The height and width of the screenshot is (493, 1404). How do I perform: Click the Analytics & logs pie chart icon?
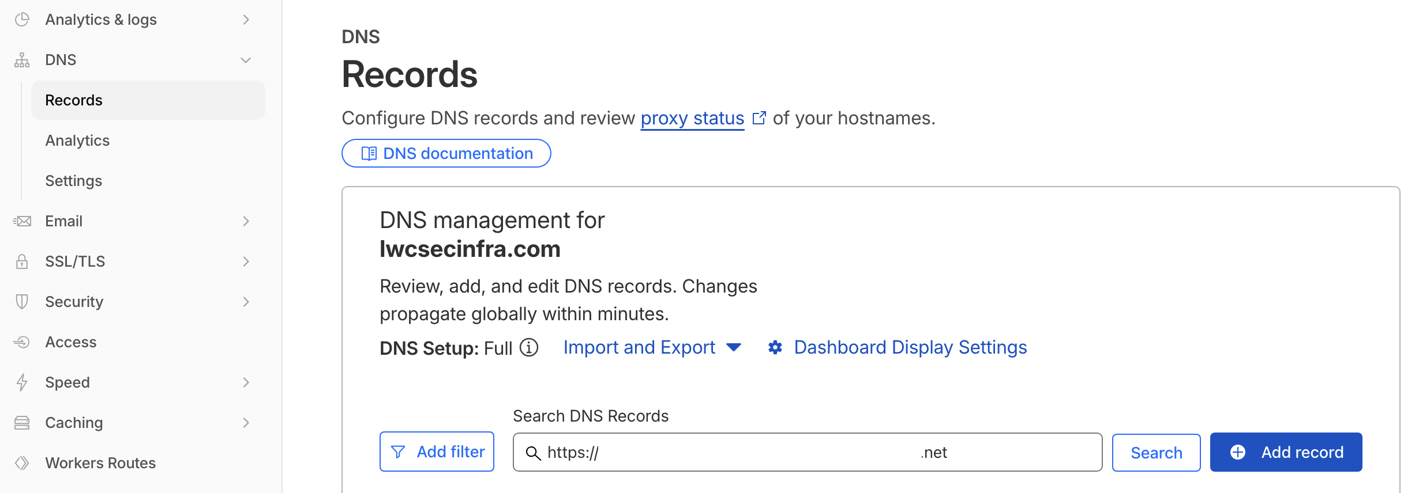(x=22, y=20)
